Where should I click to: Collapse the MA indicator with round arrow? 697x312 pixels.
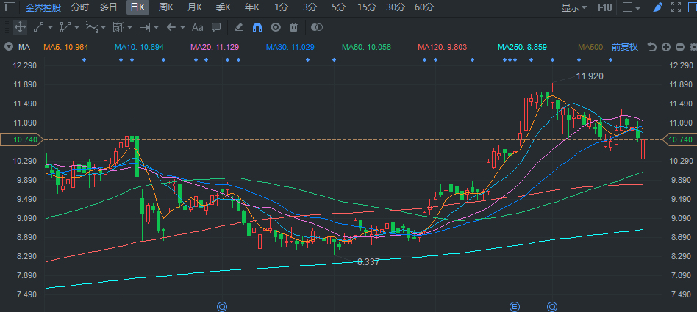click(8, 47)
